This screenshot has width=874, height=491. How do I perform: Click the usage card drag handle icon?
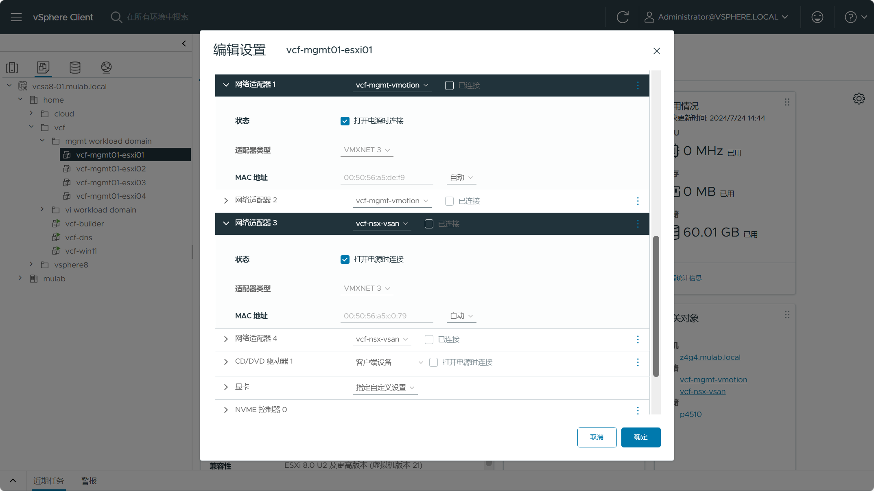[787, 102]
